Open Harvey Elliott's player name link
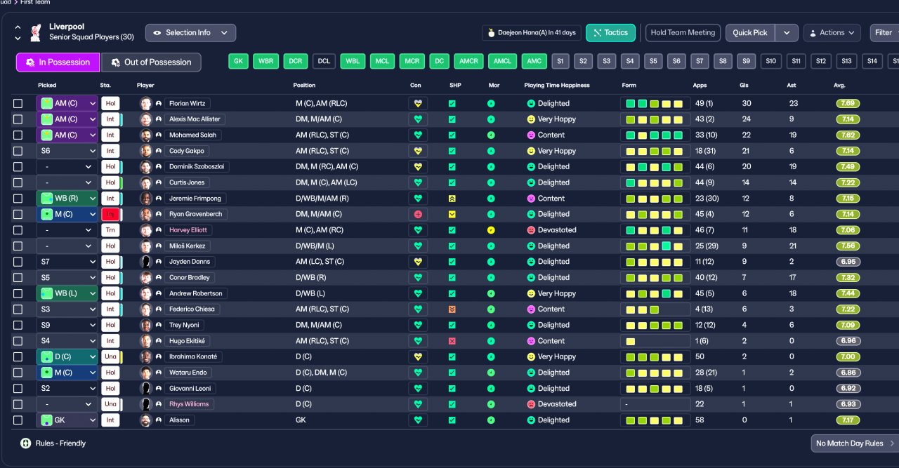 click(x=188, y=230)
